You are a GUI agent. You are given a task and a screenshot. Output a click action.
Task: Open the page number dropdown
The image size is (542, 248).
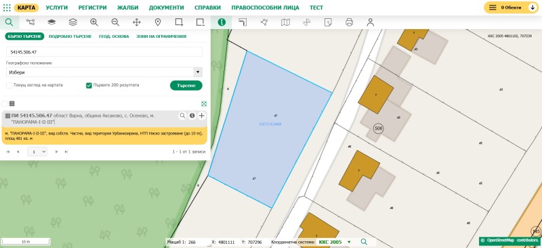tap(37, 151)
